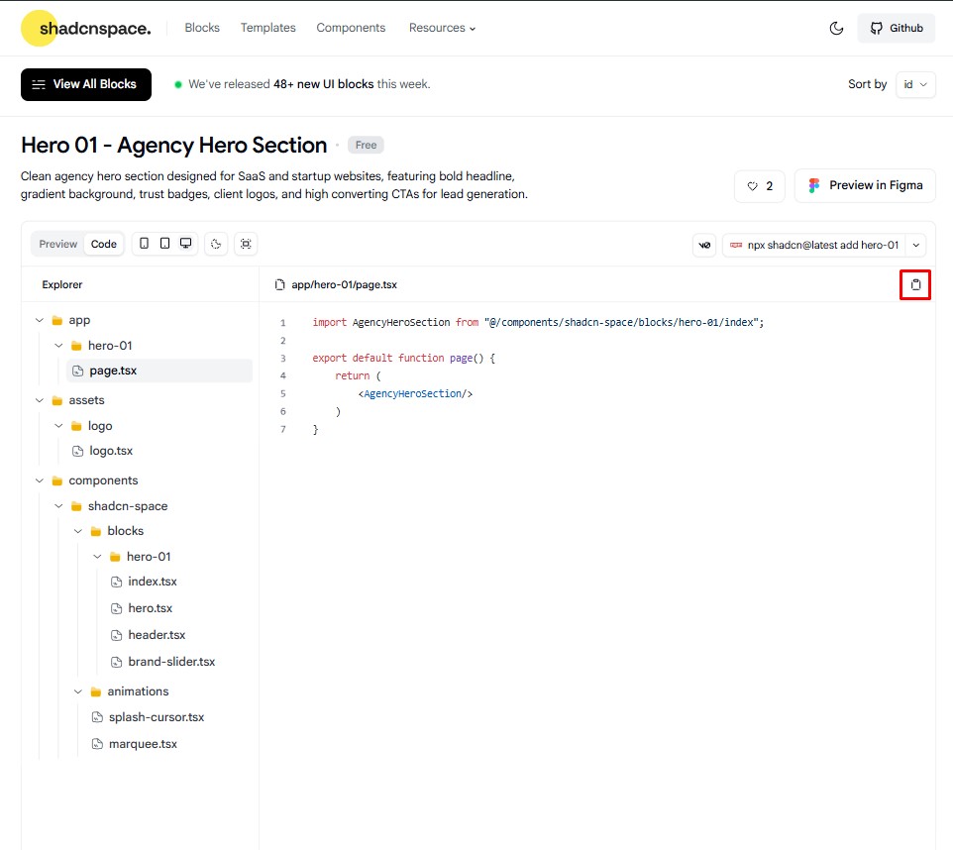
Task: Open the Sort by id dropdown
Action: [x=915, y=84]
